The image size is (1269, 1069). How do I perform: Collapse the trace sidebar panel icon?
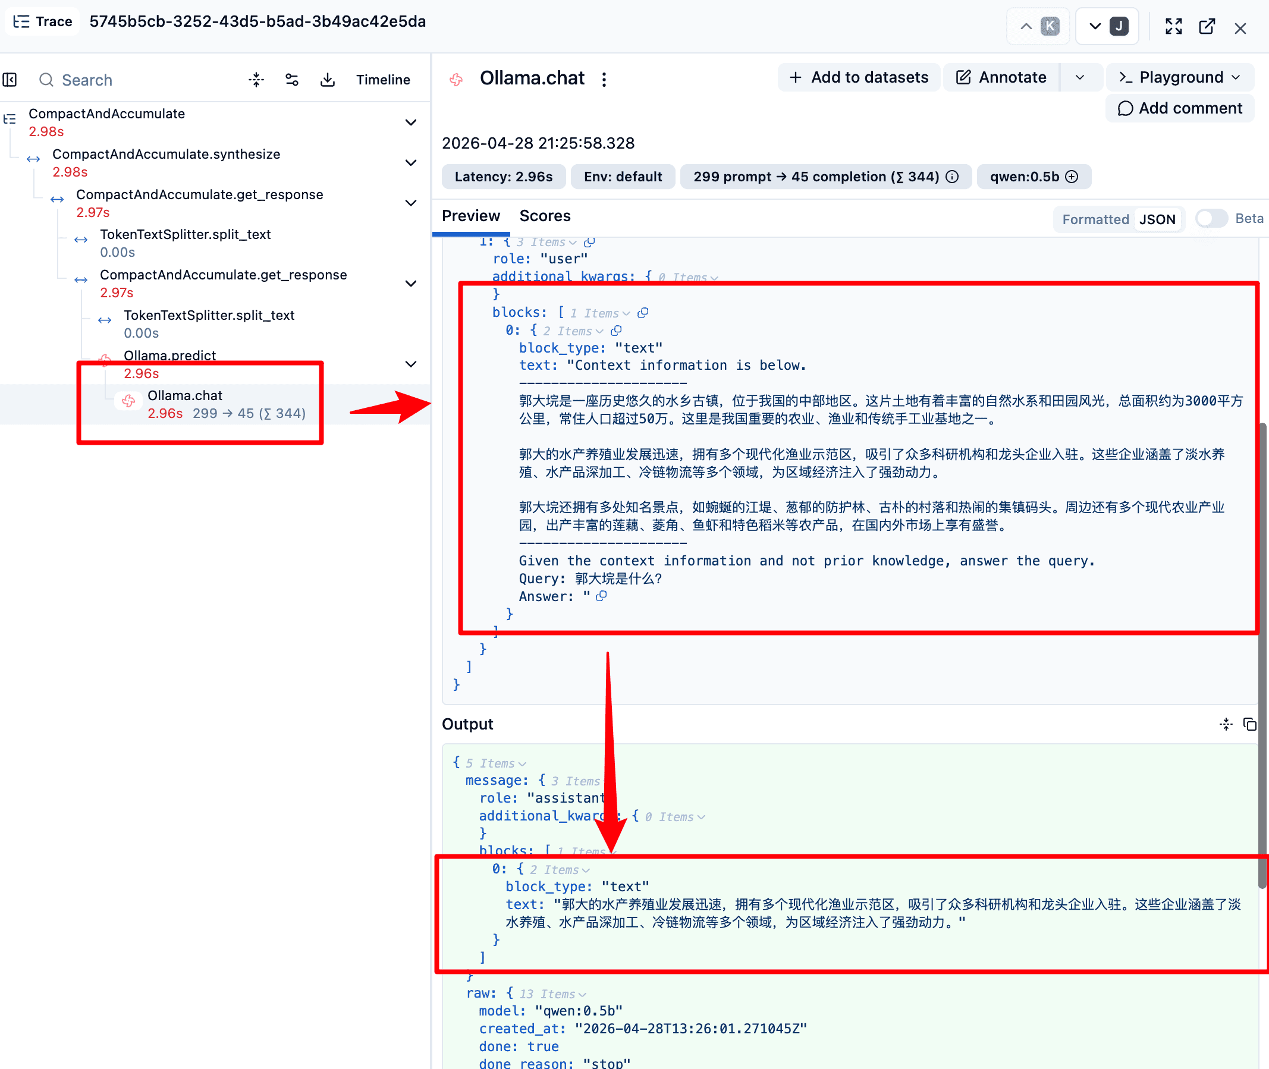10,80
